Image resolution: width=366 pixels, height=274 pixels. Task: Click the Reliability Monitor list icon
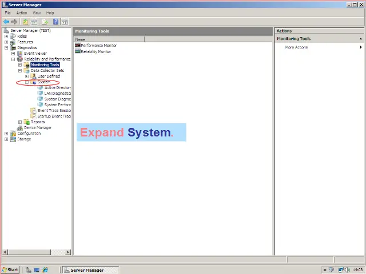pos(78,51)
